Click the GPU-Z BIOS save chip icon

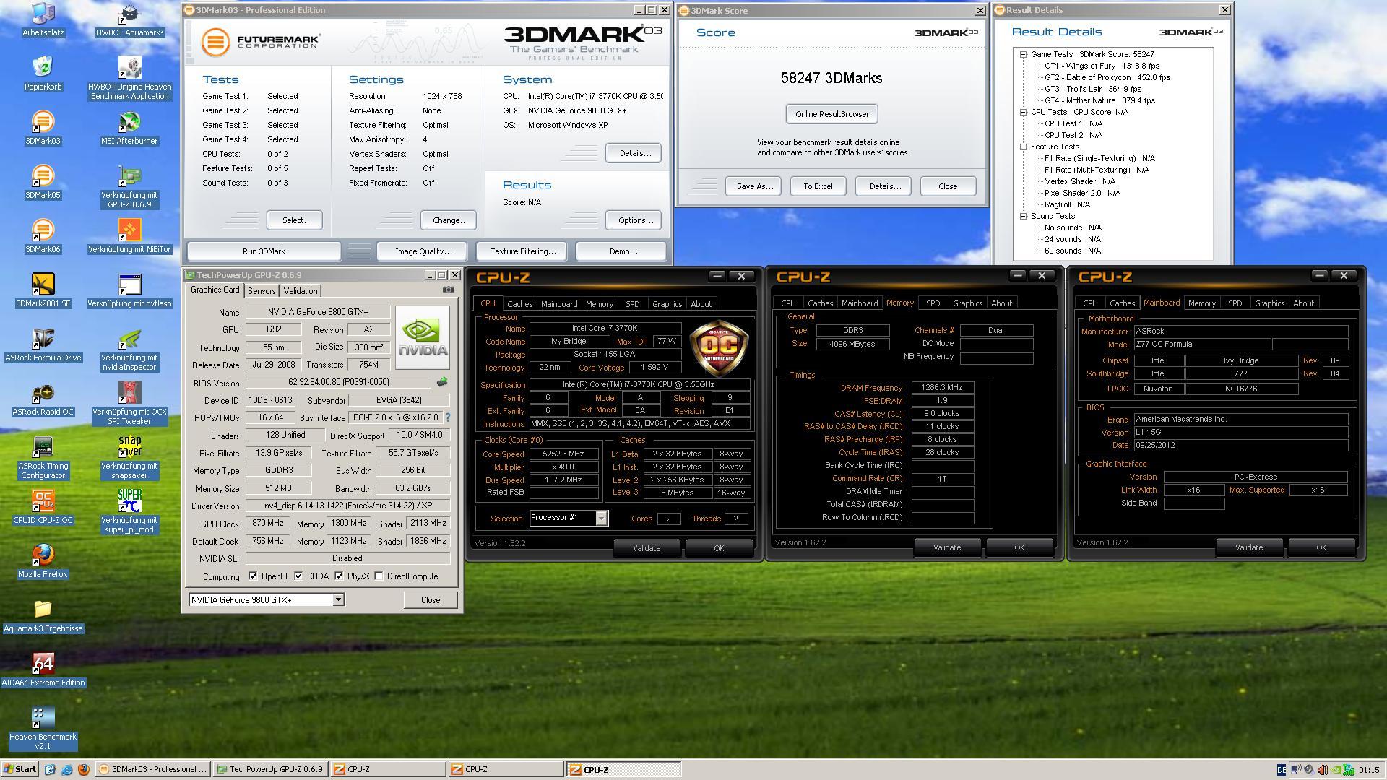(x=442, y=381)
